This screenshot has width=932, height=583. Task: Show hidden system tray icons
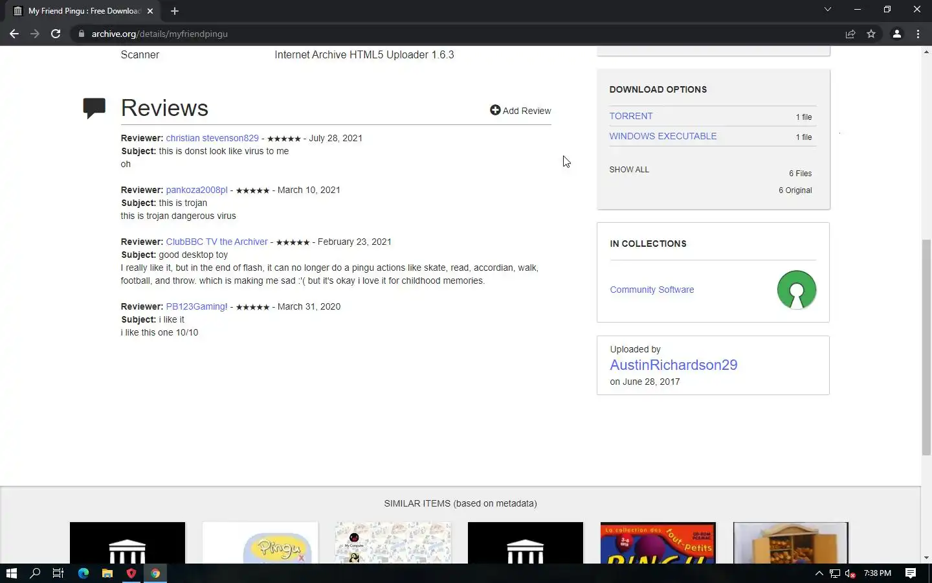(x=819, y=573)
